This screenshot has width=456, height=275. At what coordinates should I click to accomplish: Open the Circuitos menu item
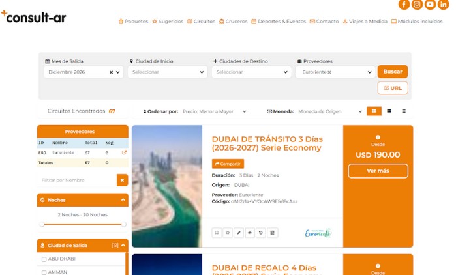[x=202, y=22]
